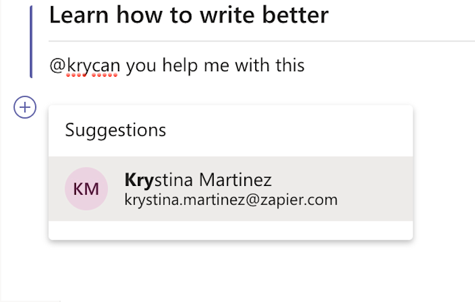This screenshot has height=302, width=475.
Task: Click "Martinez" surname in the suggestion
Action: (x=235, y=180)
